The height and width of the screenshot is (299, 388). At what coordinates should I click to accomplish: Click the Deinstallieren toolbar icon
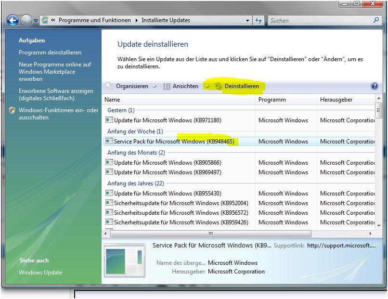[219, 86]
